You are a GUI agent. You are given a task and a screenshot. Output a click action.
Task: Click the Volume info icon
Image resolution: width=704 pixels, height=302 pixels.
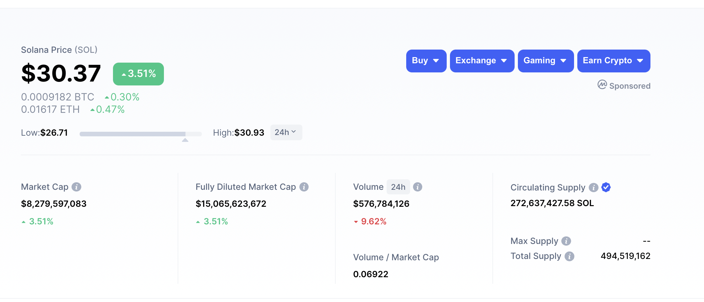tap(417, 187)
